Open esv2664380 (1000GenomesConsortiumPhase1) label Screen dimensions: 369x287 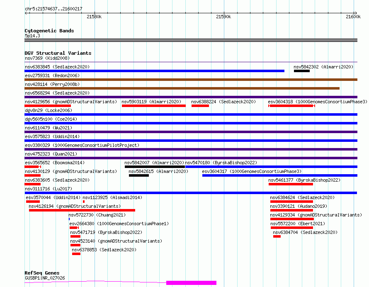tap(119, 224)
